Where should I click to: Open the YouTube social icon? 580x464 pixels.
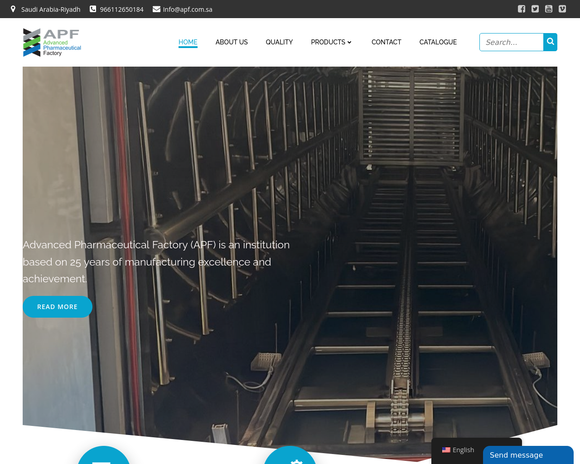pos(549,9)
